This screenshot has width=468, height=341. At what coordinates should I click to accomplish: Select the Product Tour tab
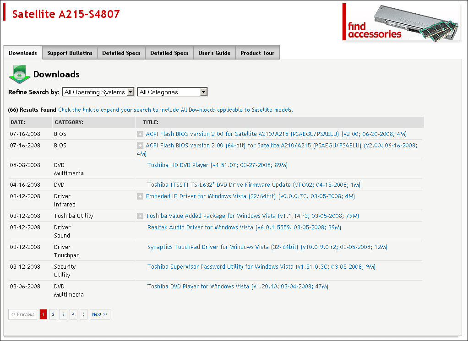click(x=257, y=53)
